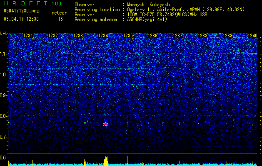Click the 0.9 kHz axis label
The width and height of the screenshot is (262, 166).
pos(4,95)
